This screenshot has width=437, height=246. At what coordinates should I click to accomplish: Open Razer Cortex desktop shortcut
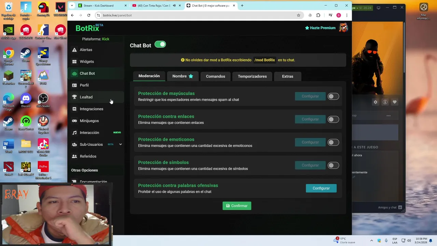pos(26,123)
